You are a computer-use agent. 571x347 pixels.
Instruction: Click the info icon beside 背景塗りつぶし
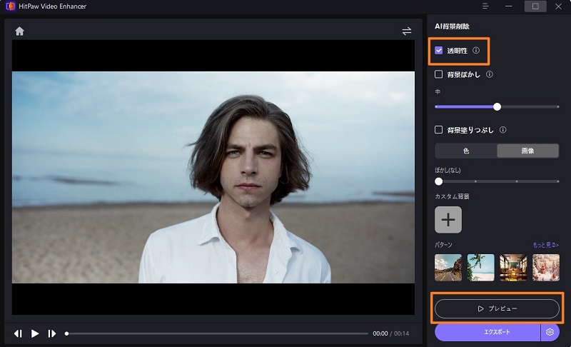coord(503,130)
